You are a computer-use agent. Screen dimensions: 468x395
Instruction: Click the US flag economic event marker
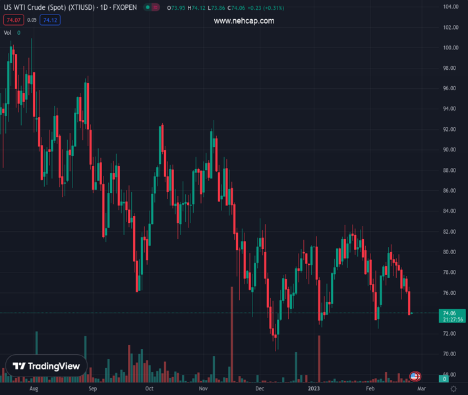(415, 377)
